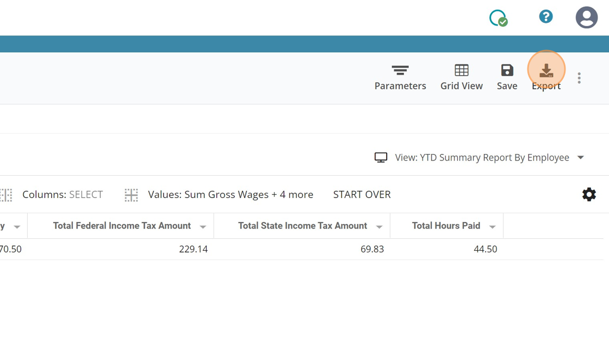Open Total State Income Tax Amount column menu

click(379, 227)
